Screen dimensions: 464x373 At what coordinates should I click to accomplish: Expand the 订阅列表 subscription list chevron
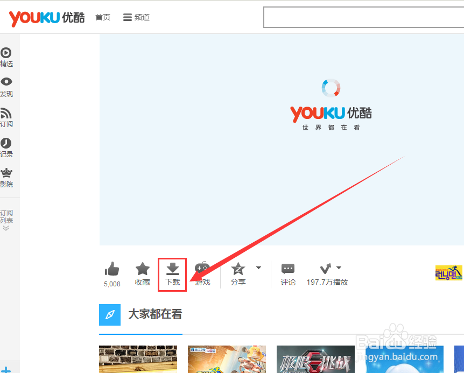(6, 227)
